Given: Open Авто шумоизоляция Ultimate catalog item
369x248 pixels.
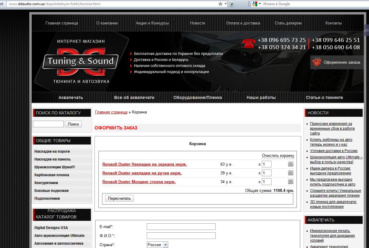Looking at the screenshot, I should coord(59,236).
